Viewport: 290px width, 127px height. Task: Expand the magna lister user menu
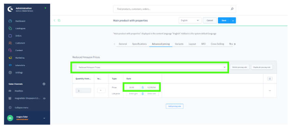click(44, 118)
